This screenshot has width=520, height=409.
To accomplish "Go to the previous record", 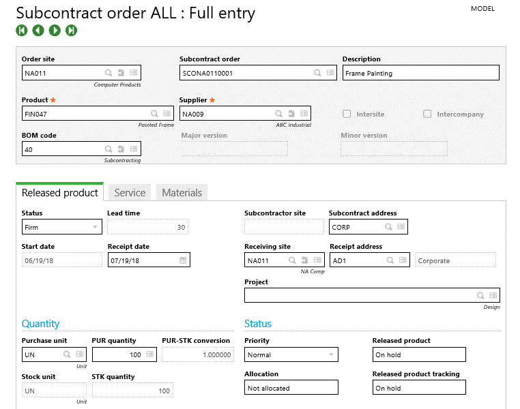I will (x=38, y=30).
